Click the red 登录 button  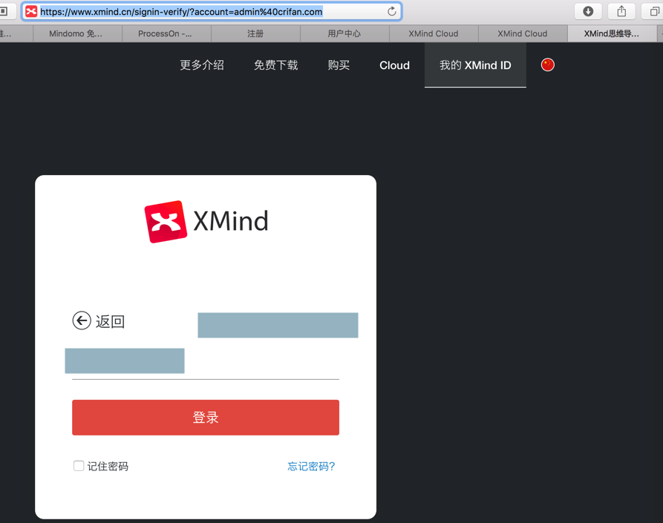click(206, 418)
